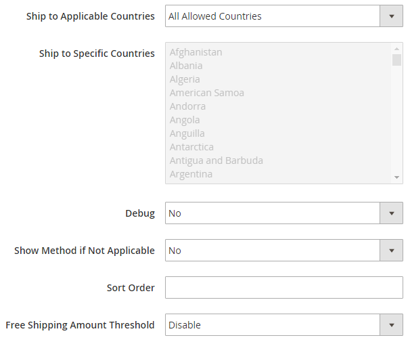This screenshot has height=342, width=410.
Task: Open the Ship to Applicable Countries dropdown
Action: tap(284, 16)
